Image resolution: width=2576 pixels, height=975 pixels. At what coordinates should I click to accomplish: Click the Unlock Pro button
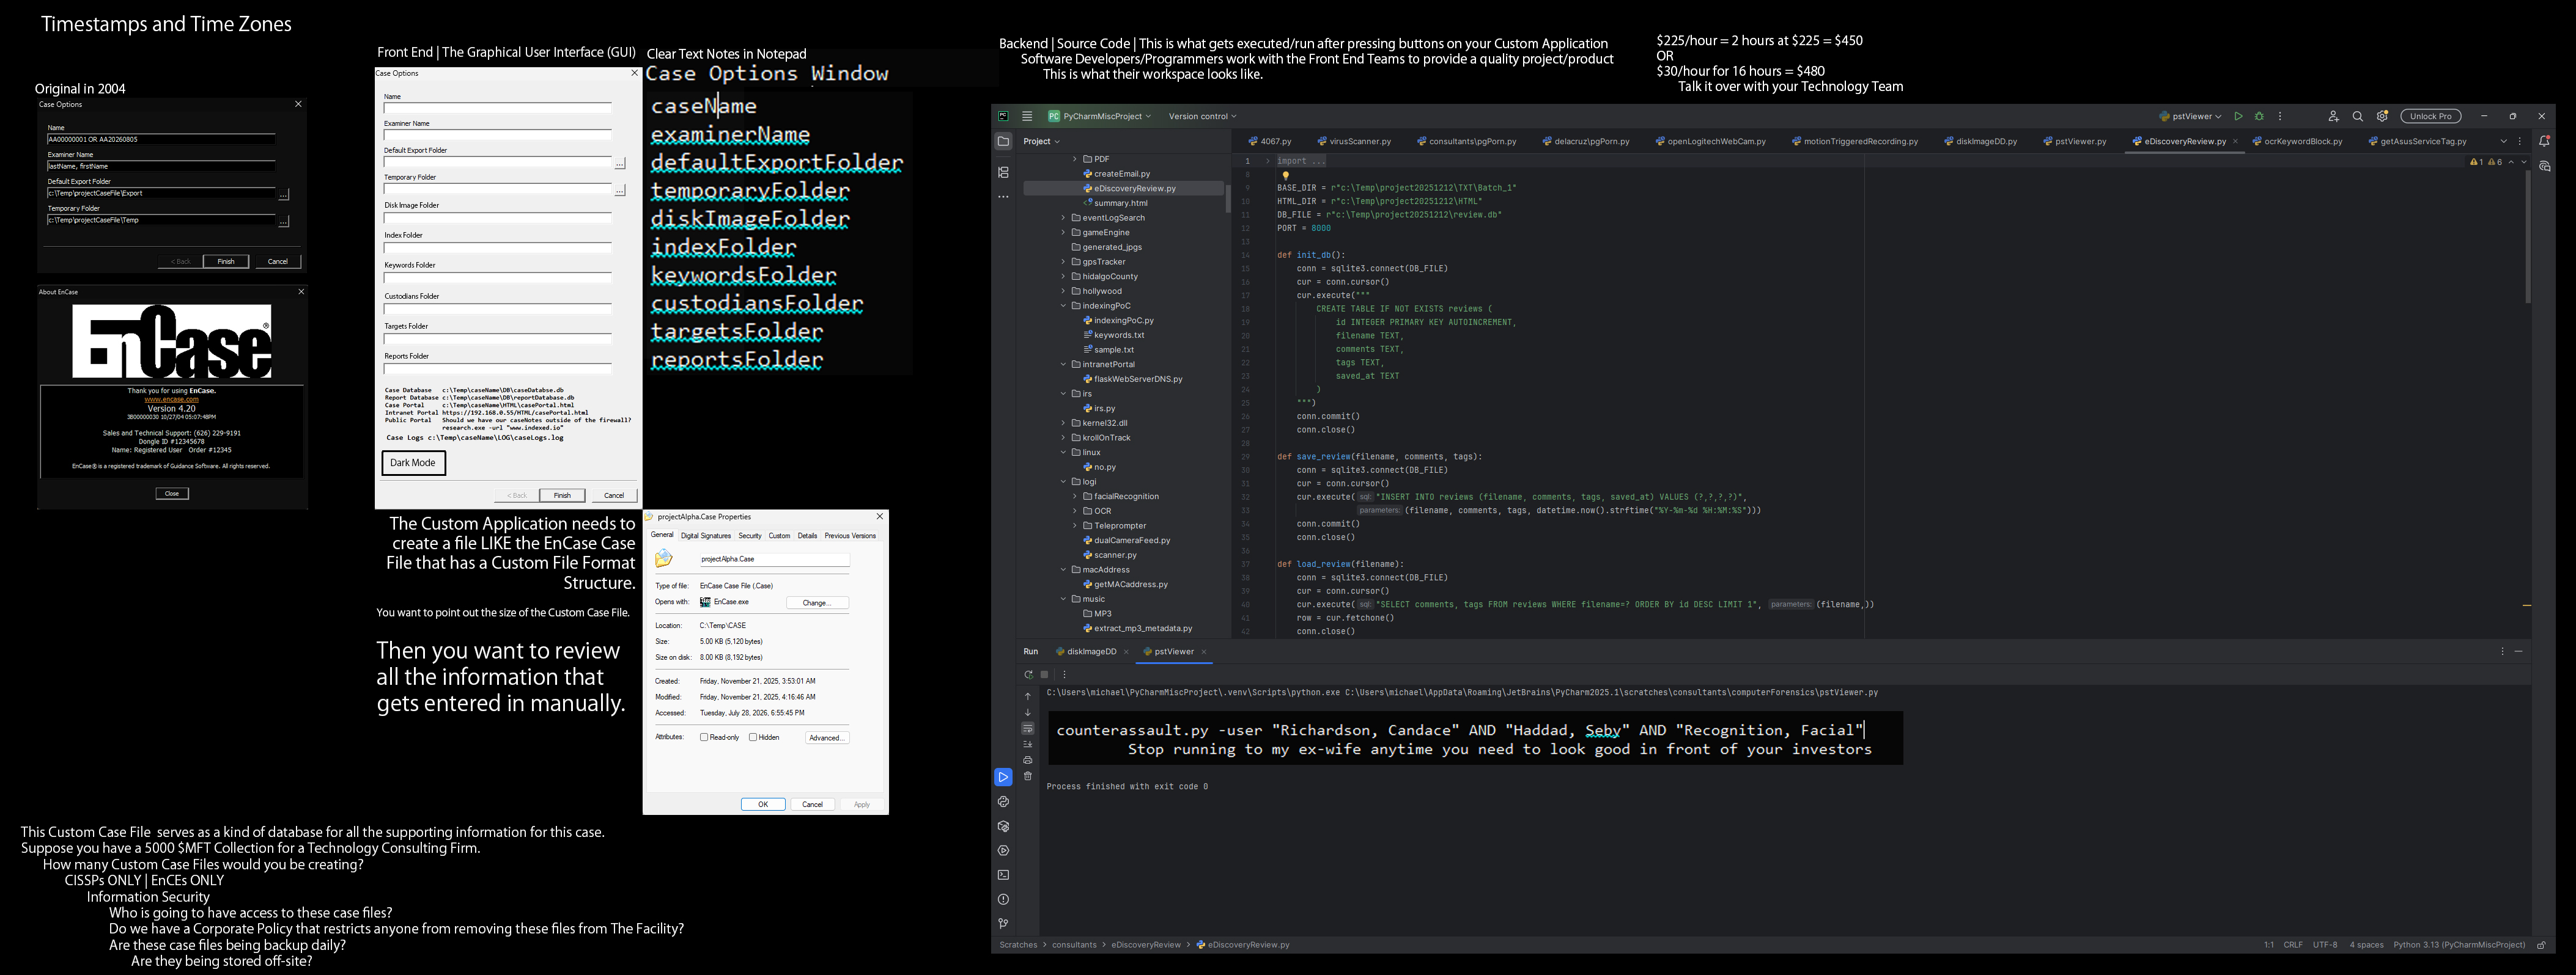click(x=2431, y=117)
